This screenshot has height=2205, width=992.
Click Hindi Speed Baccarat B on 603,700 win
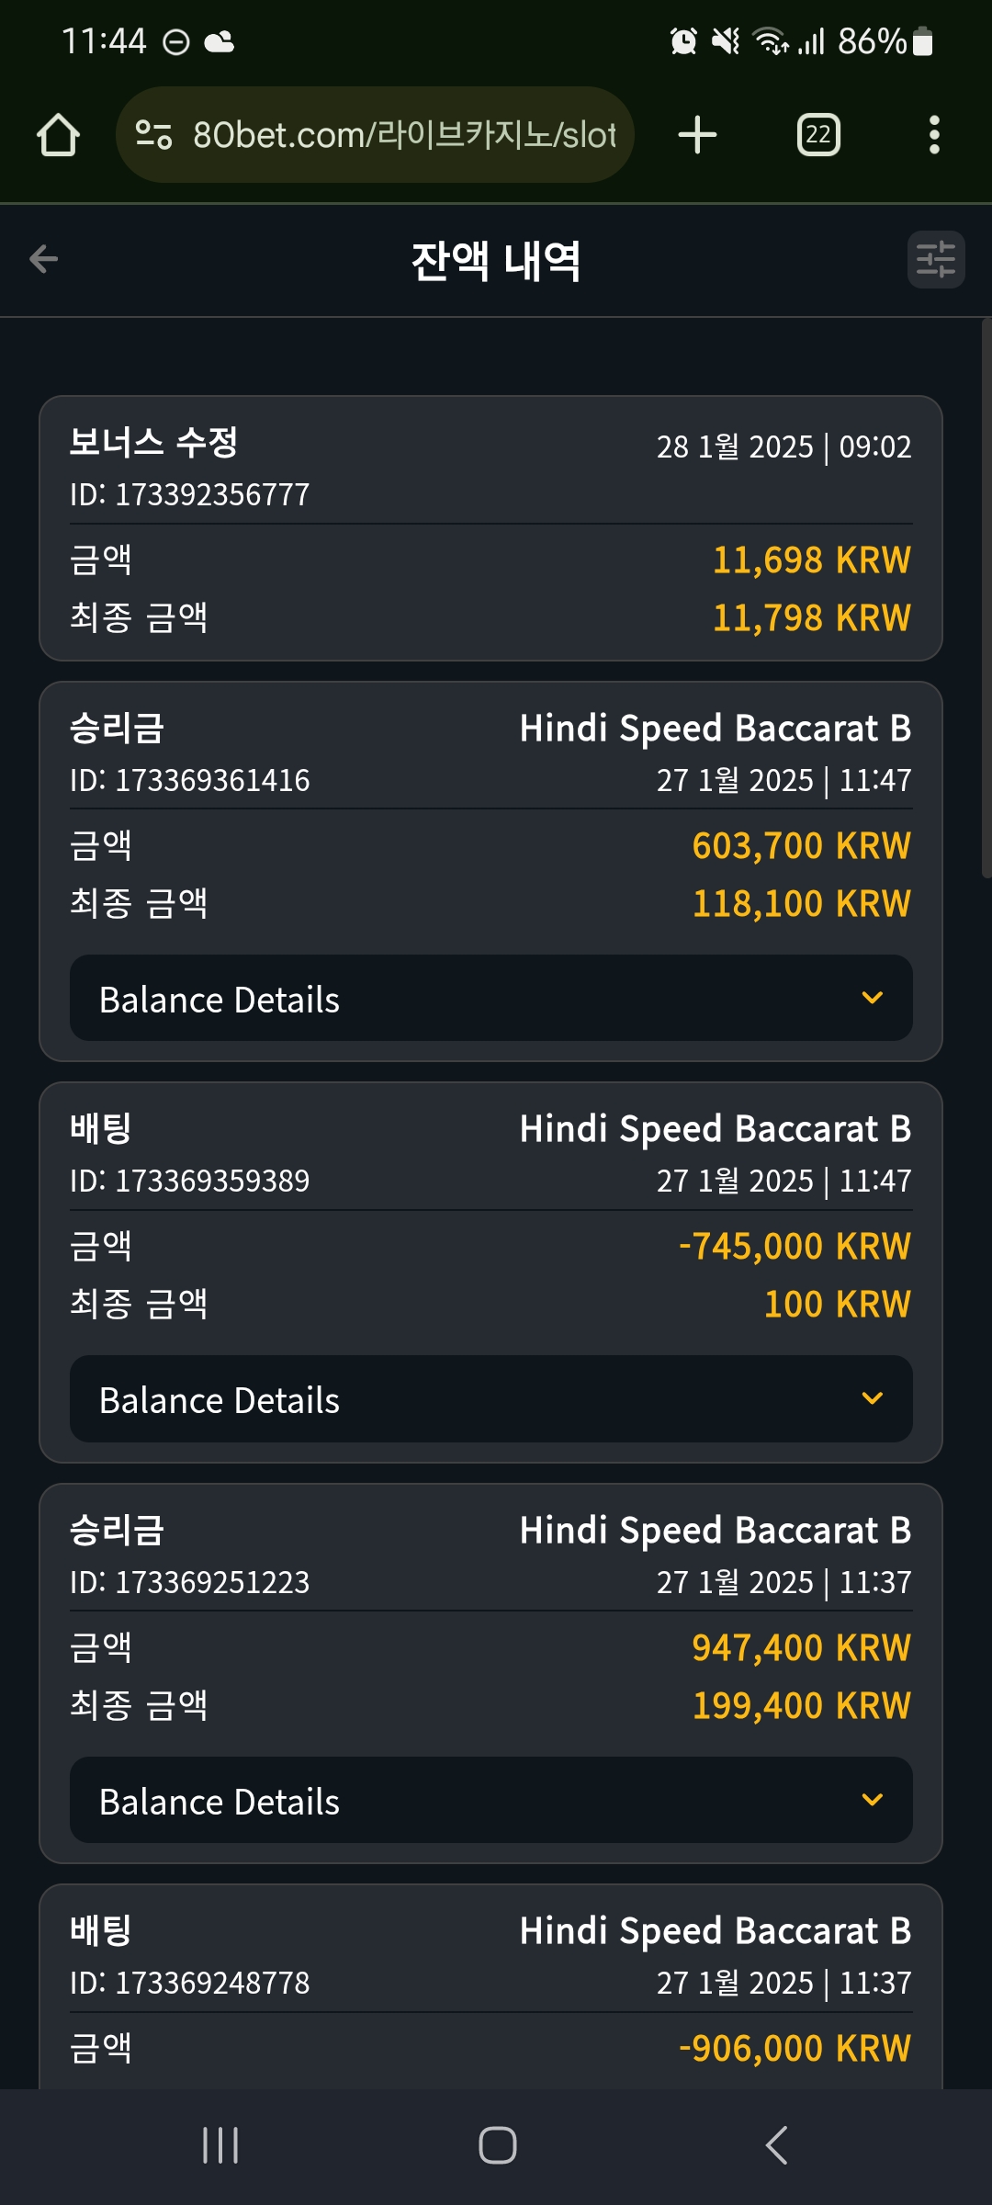716,729
